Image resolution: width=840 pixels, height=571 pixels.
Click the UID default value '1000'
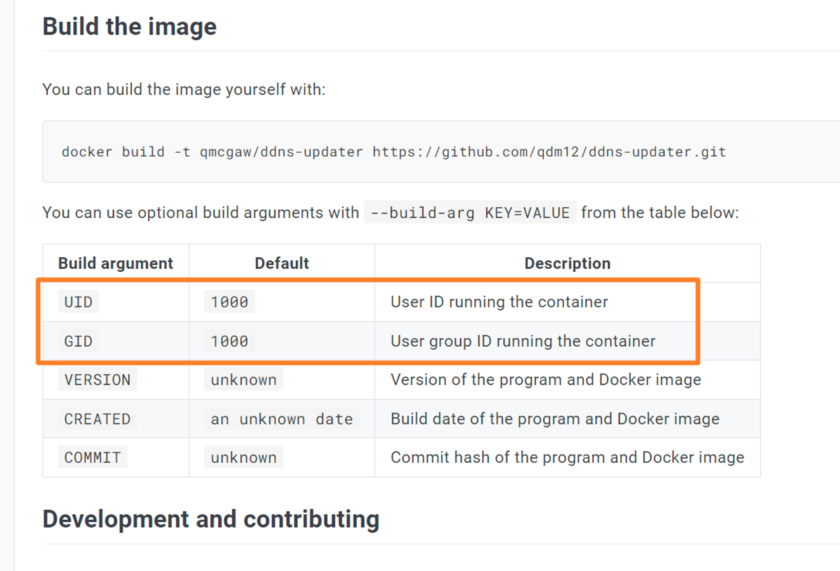point(229,302)
